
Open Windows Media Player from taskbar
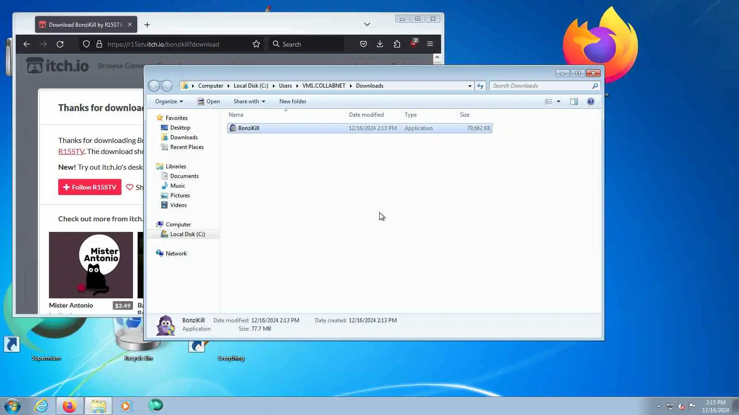coord(126,406)
